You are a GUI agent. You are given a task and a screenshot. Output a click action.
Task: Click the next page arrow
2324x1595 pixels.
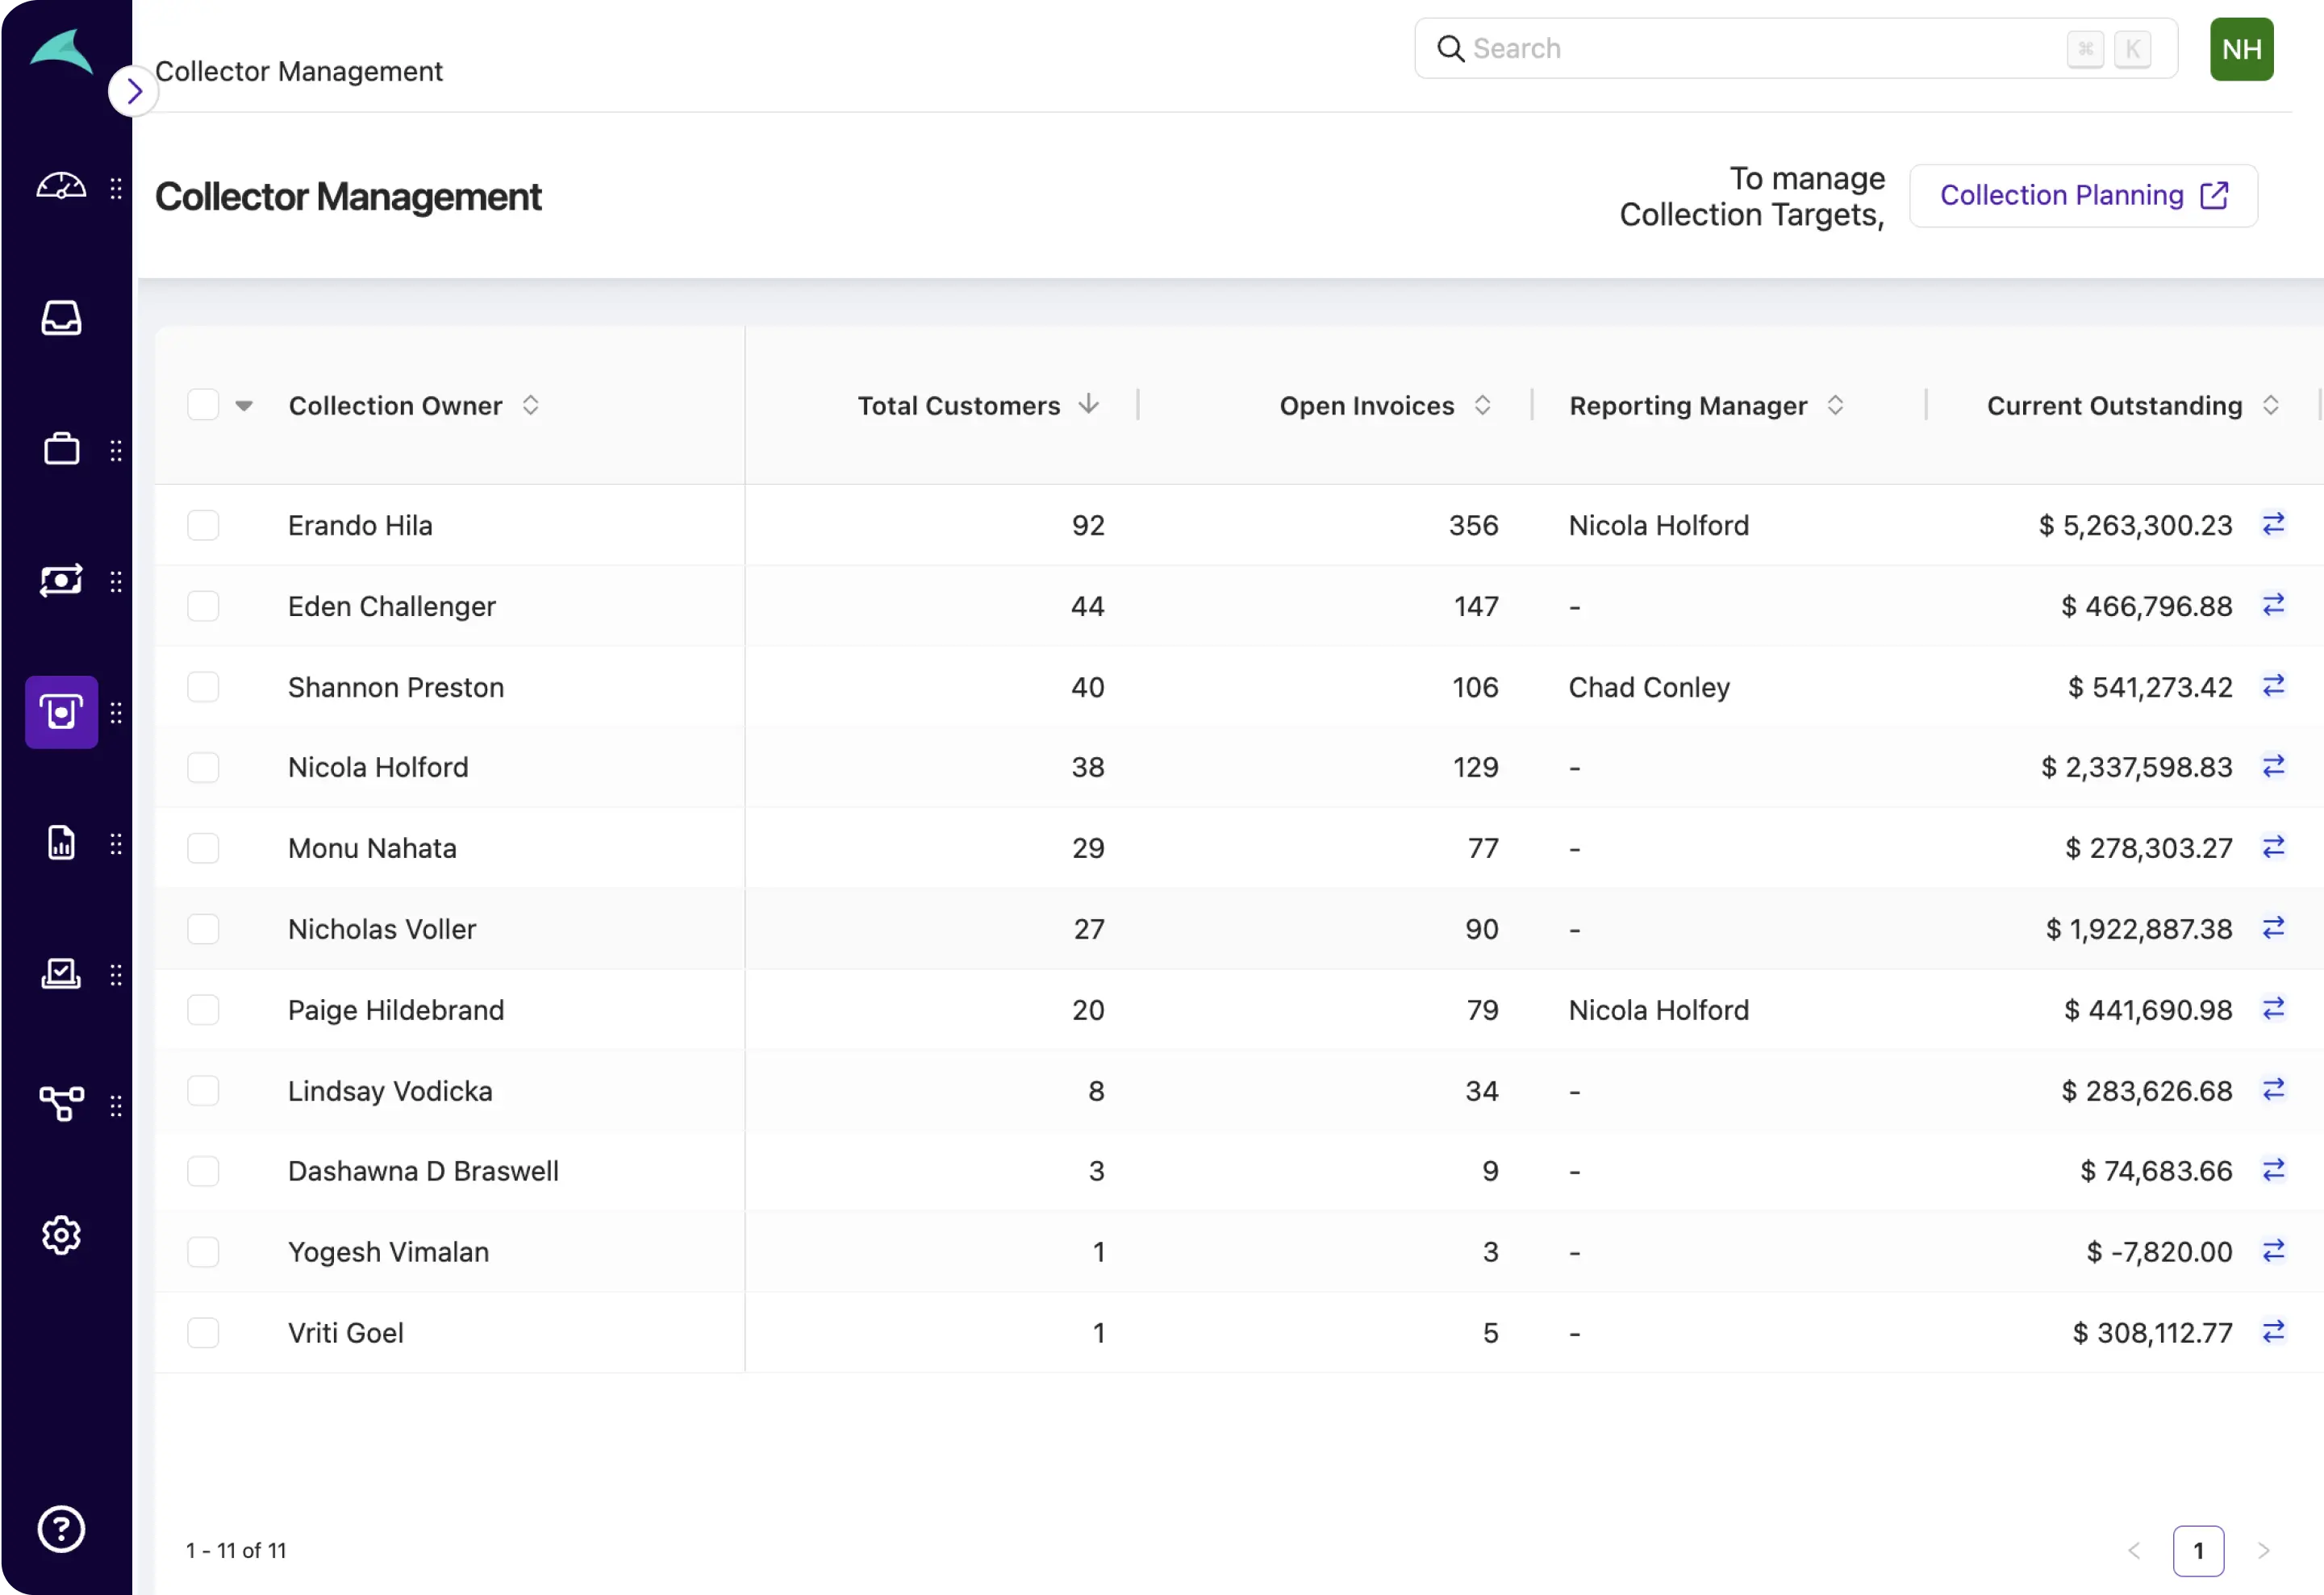tap(2263, 1550)
